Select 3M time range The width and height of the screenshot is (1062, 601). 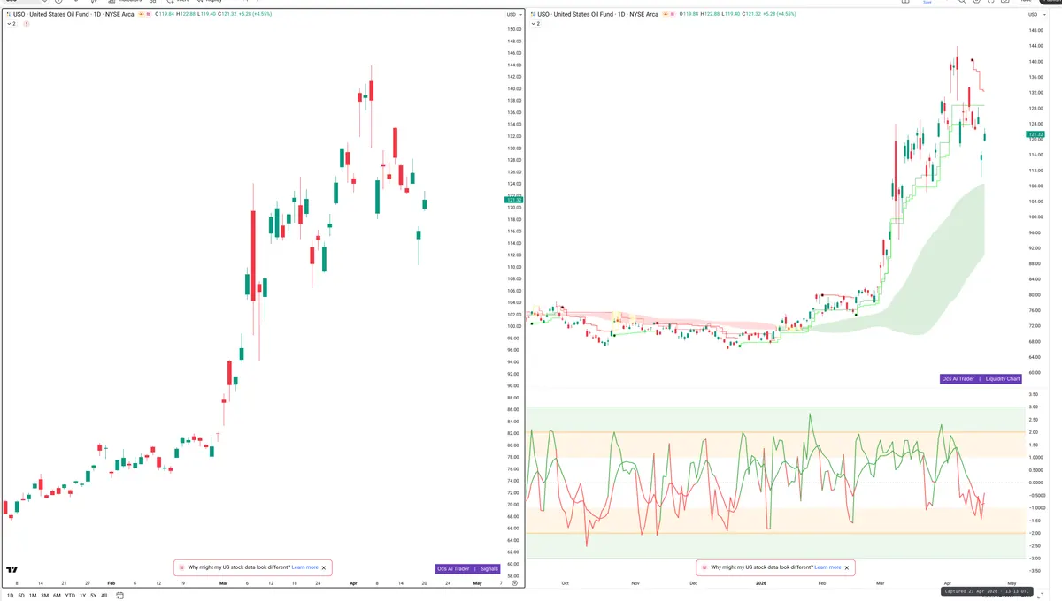[44, 596]
